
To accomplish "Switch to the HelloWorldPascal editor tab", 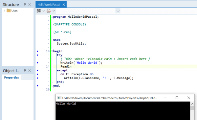I will 49,5.
